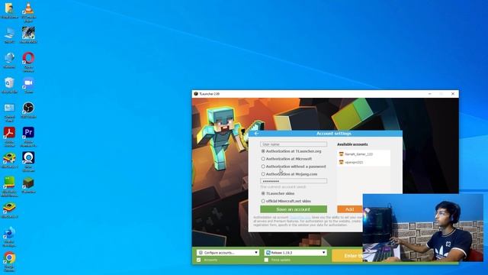Open Google Chrome desktop icon
This screenshot has width=488, height=275.
(x=9, y=261)
